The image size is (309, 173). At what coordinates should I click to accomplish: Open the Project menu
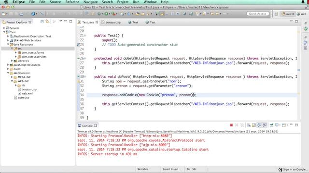pos(123,2)
